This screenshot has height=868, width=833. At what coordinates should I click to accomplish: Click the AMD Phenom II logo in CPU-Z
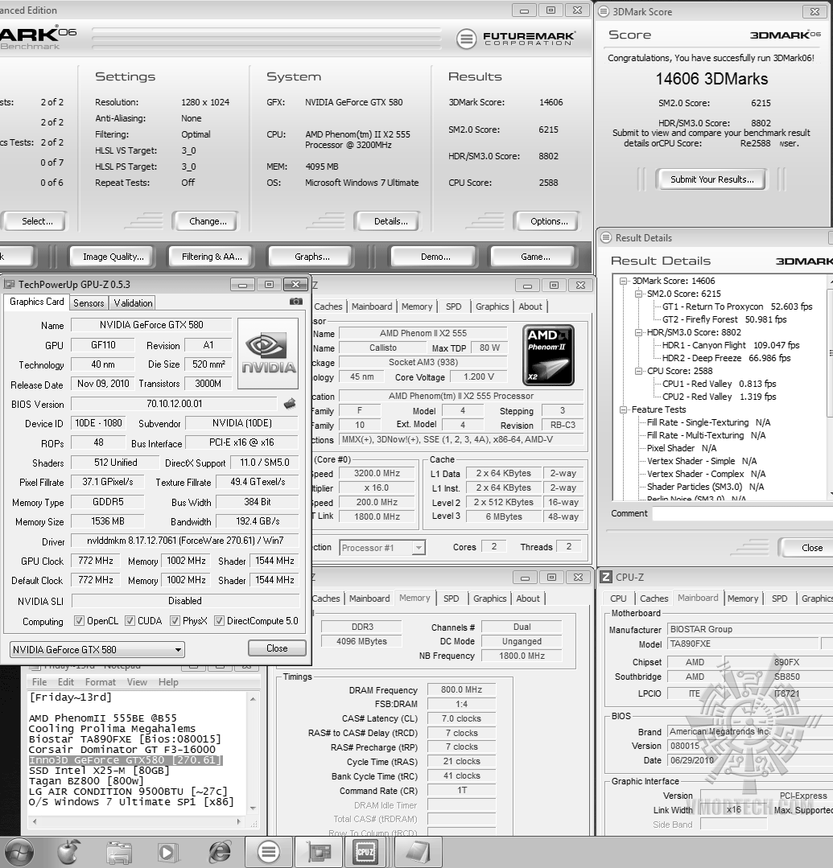coord(548,355)
